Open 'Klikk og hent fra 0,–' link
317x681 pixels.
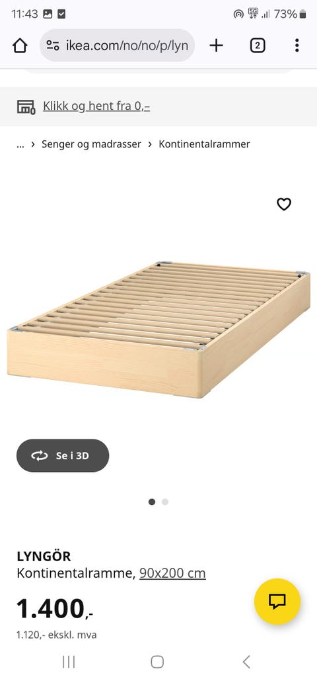point(96,106)
